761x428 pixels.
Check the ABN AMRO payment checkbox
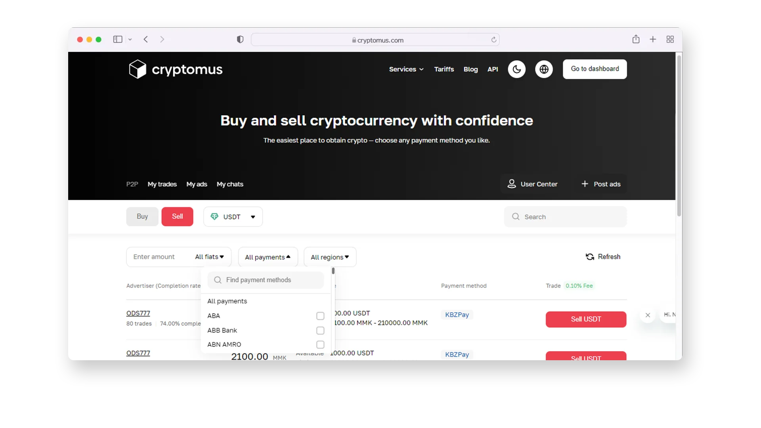320,344
